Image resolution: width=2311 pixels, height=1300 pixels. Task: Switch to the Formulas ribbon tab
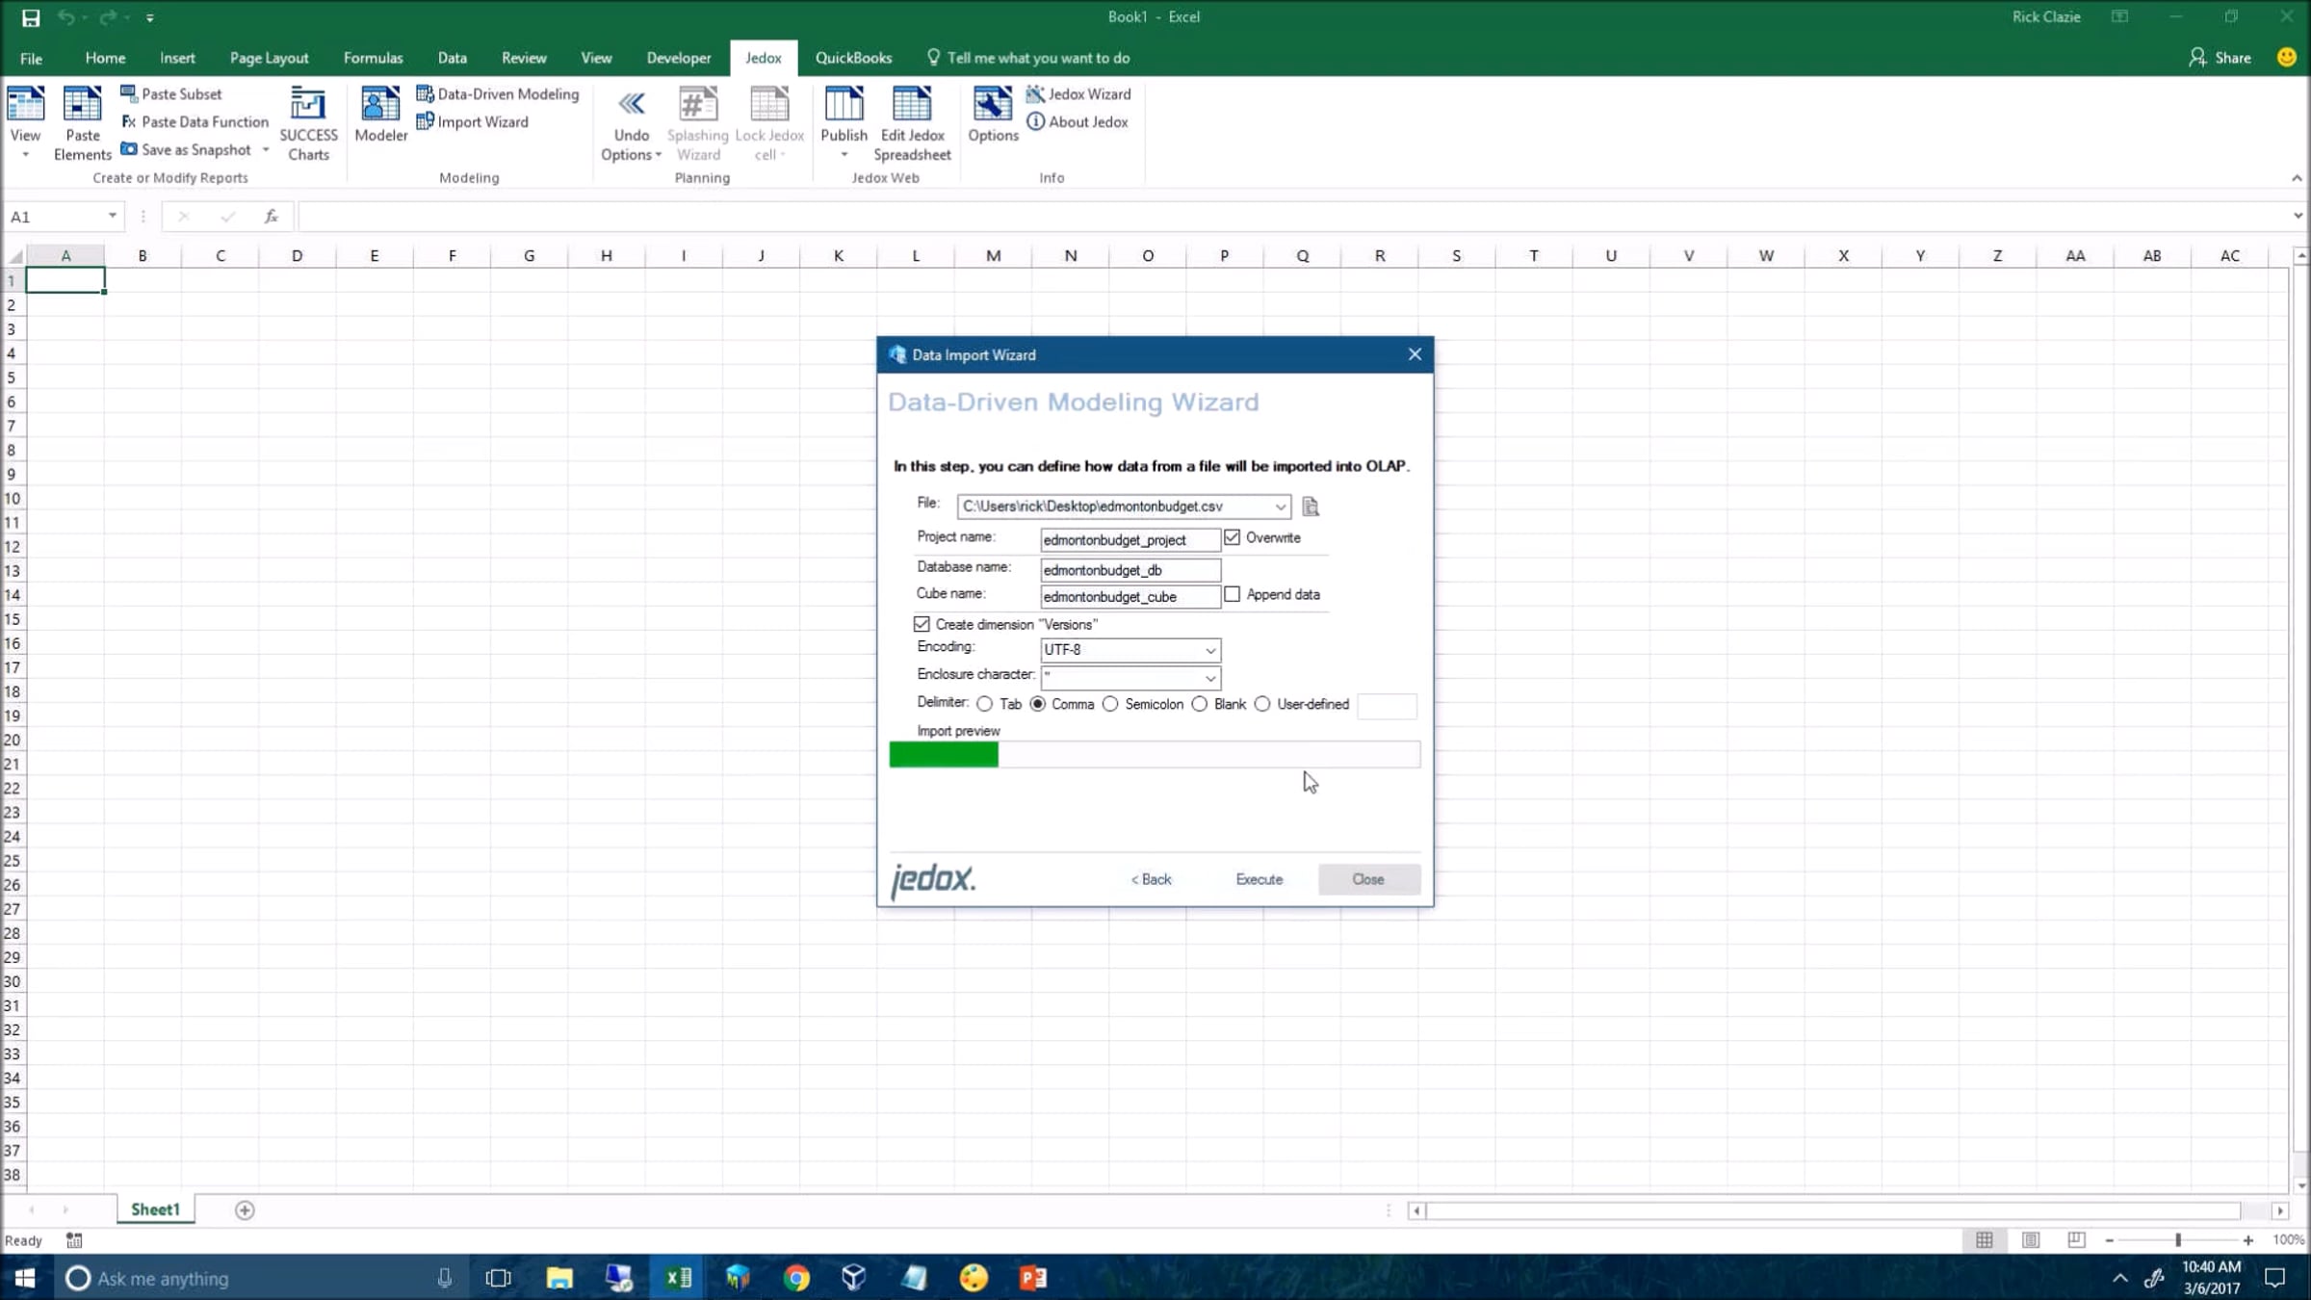(x=373, y=58)
